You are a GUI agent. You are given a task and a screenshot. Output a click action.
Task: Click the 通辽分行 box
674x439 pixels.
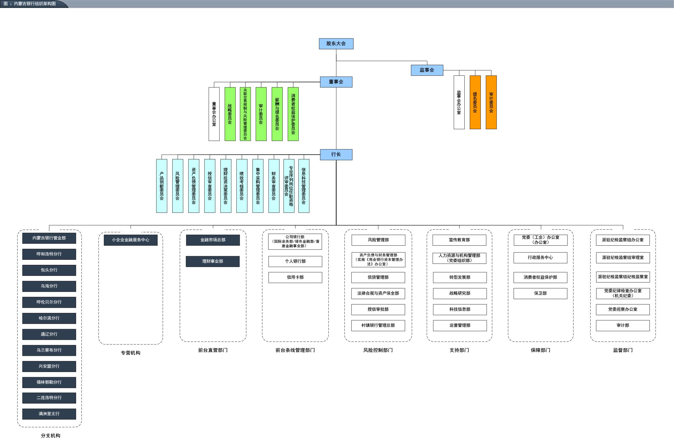pos(49,334)
